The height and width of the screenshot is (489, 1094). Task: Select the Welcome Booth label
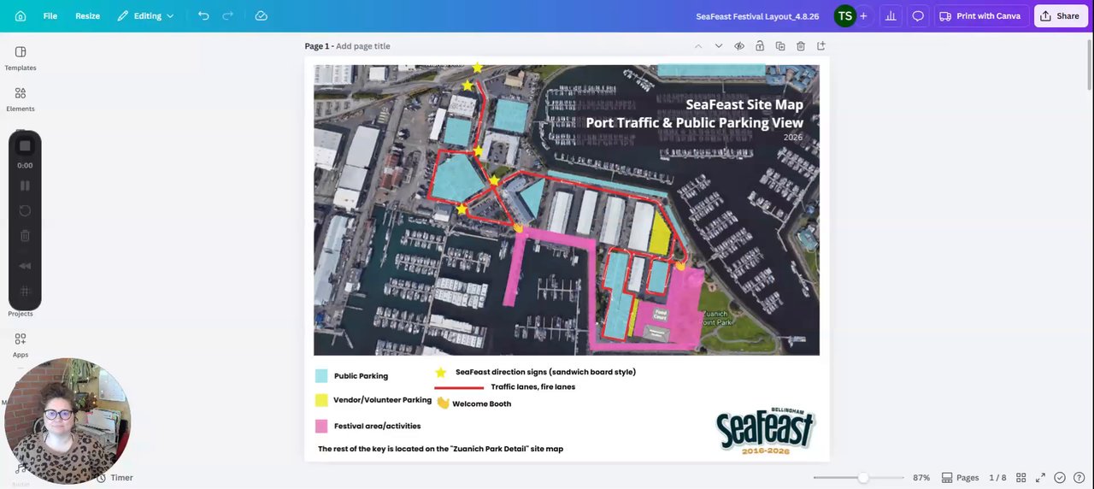pos(481,404)
